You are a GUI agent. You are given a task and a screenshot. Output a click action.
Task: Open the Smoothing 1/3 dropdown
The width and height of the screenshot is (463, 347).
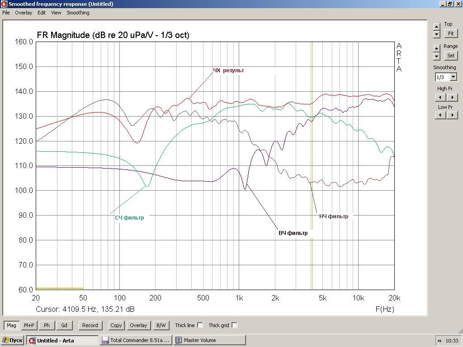pos(454,77)
